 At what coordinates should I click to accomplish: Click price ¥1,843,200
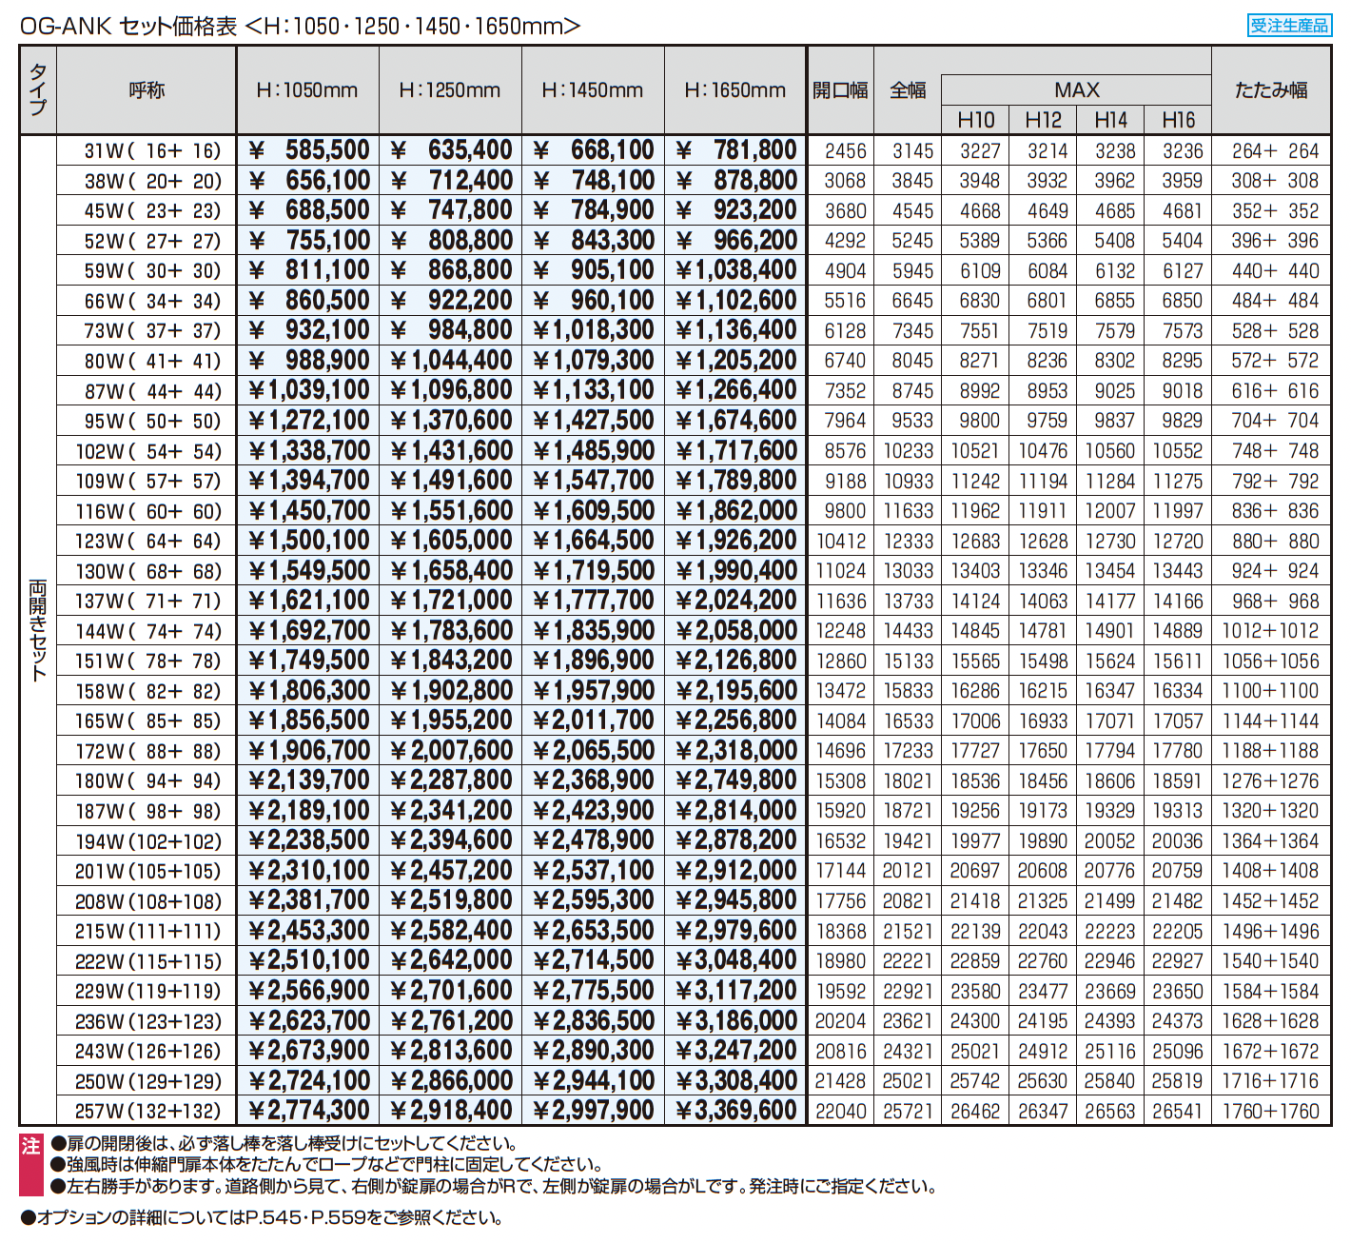pyautogui.click(x=451, y=661)
